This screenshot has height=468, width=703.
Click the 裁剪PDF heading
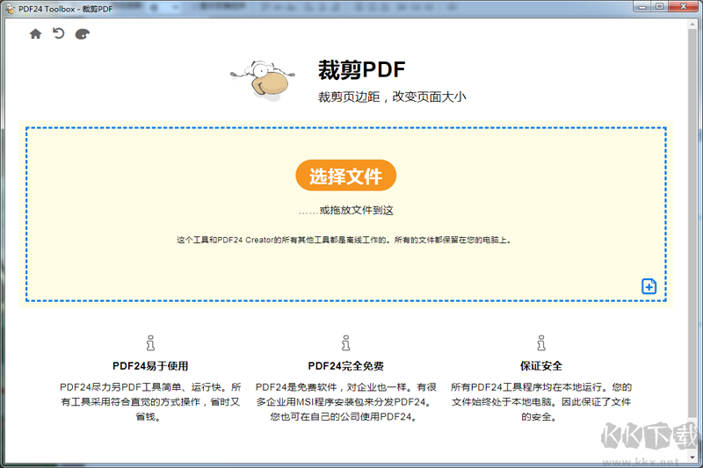361,70
